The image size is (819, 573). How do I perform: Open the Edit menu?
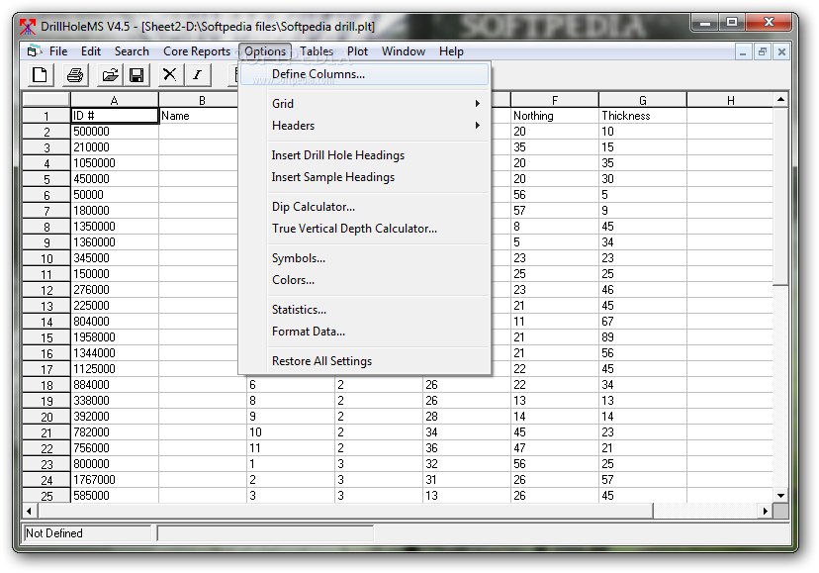(x=91, y=51)
